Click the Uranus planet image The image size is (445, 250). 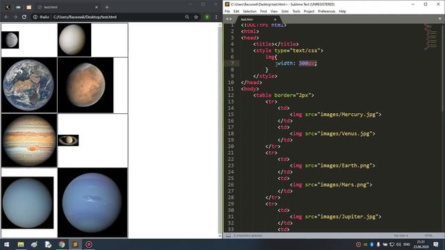tap(28, 203)
